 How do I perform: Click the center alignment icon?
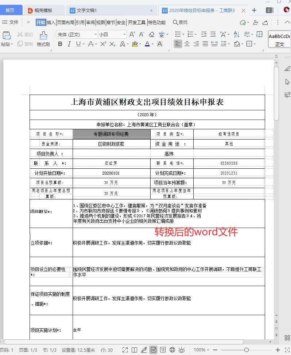click(x=187, y=44)
